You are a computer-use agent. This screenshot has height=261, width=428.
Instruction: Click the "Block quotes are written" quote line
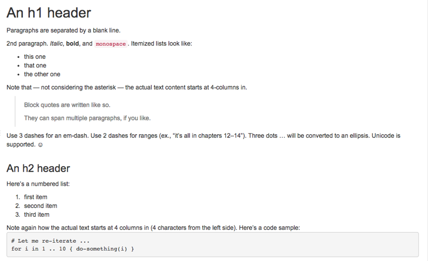click(x=67, y=105)
